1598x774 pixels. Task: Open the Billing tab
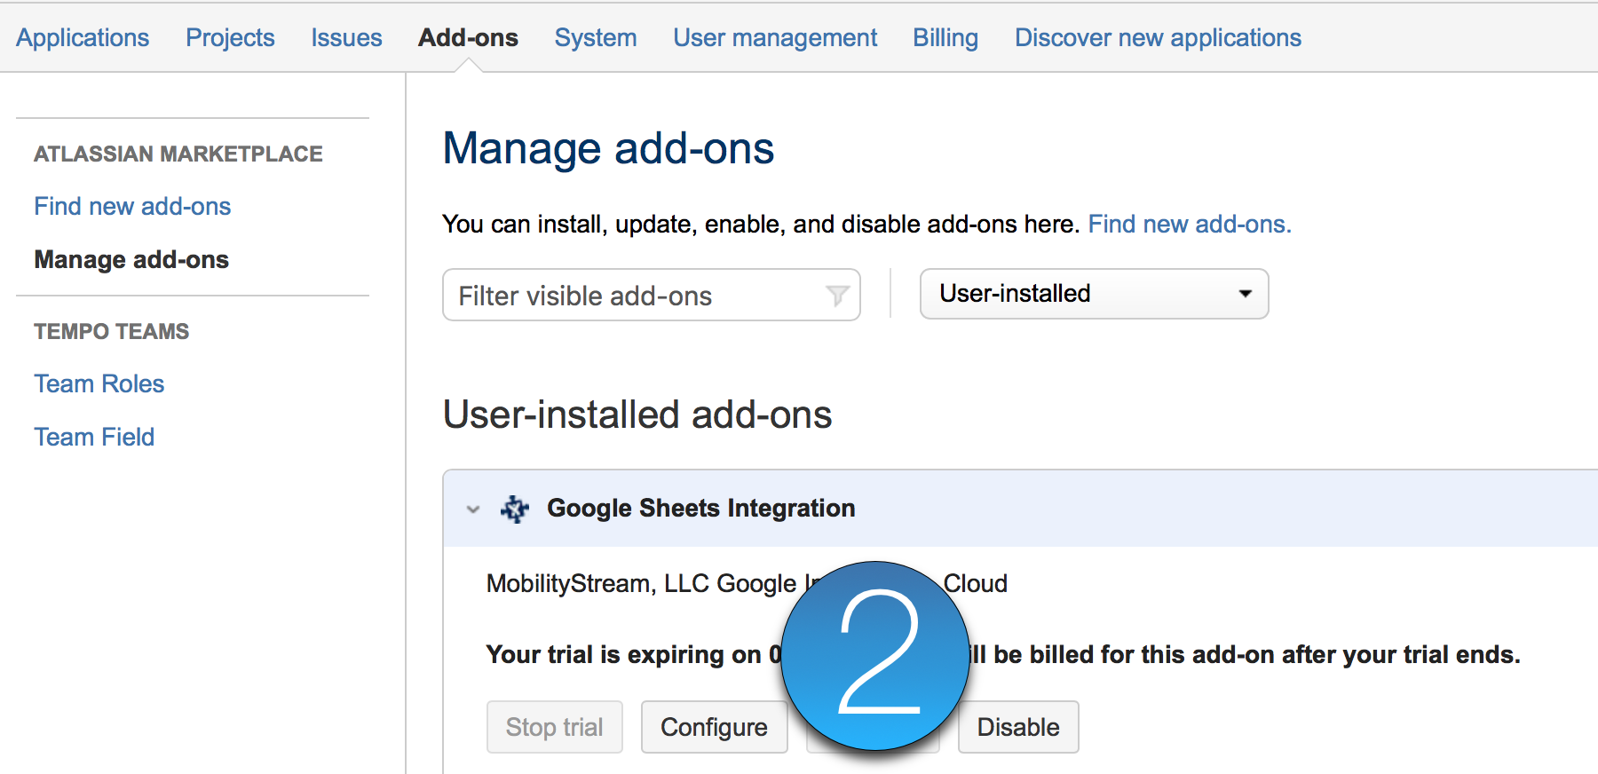coord(945,37)
